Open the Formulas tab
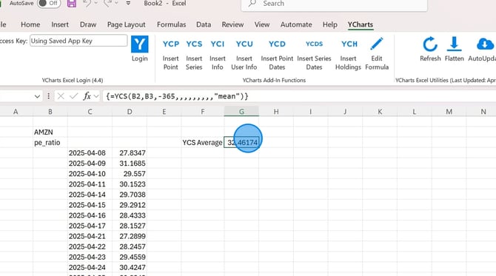496x276 pixels. tap(172, 24)
